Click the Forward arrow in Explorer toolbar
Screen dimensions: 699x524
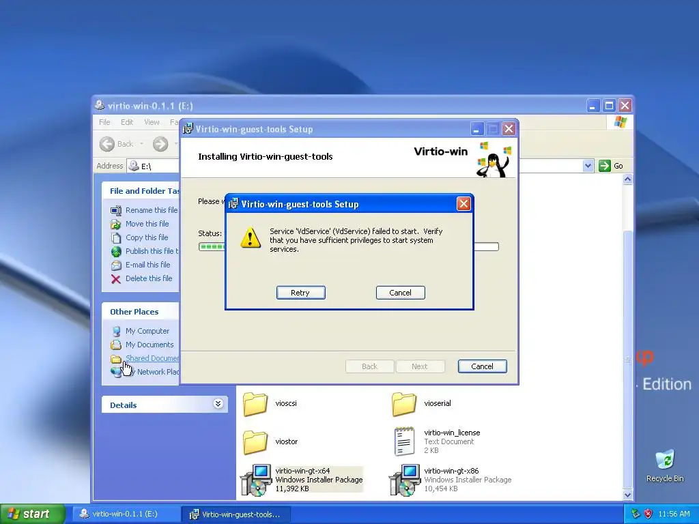point(160,144)
